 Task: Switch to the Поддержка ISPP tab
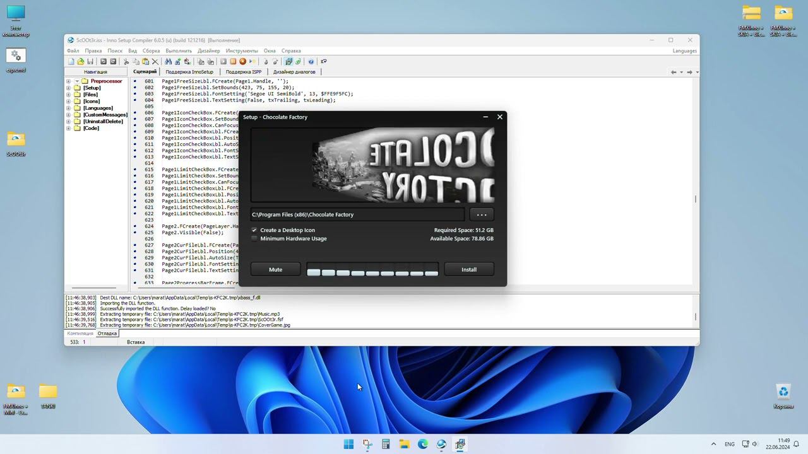pyautogui.click(x=244, y=72)
